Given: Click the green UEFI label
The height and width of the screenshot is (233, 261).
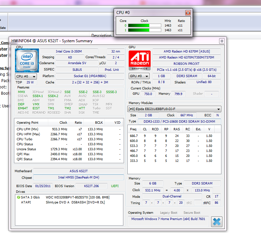Looking at the screenshot, I should (115, 186).
